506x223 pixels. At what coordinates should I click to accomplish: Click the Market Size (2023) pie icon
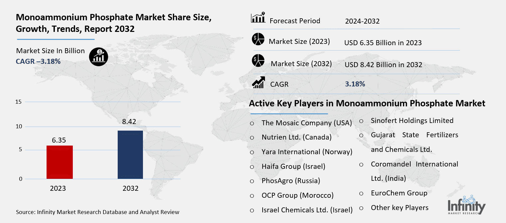(x=258, y=39)
